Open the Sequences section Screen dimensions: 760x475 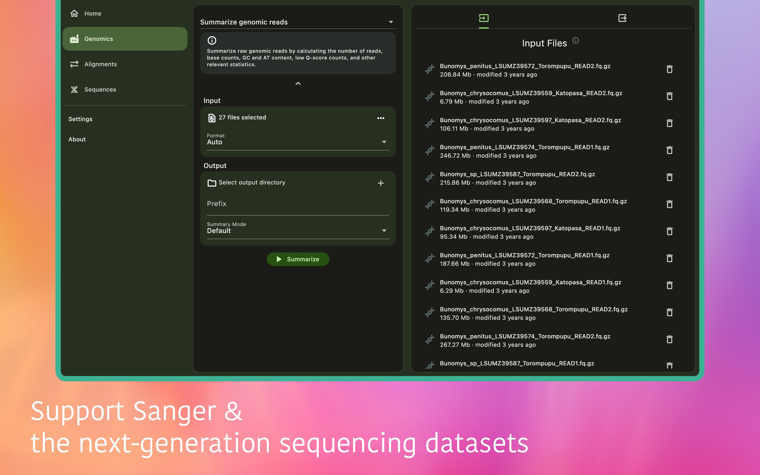point(100,89)
